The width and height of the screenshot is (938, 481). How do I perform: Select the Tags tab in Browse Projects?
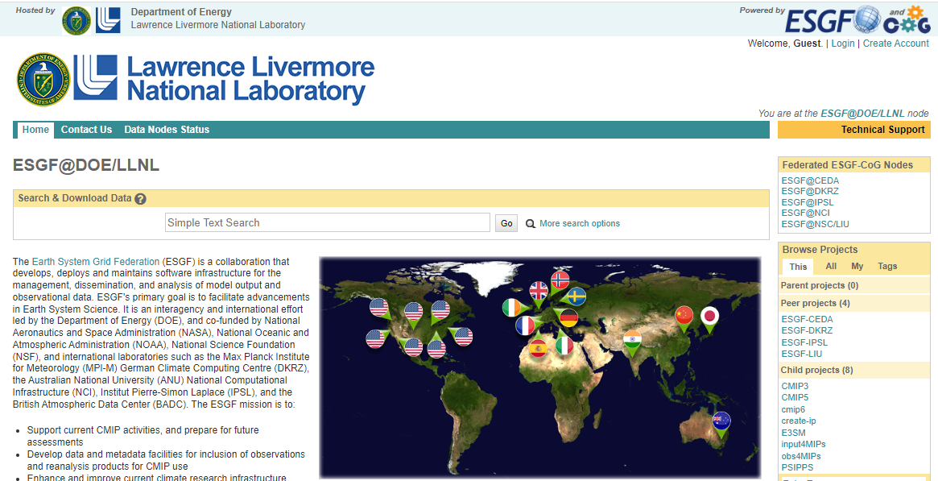[887, 266]
